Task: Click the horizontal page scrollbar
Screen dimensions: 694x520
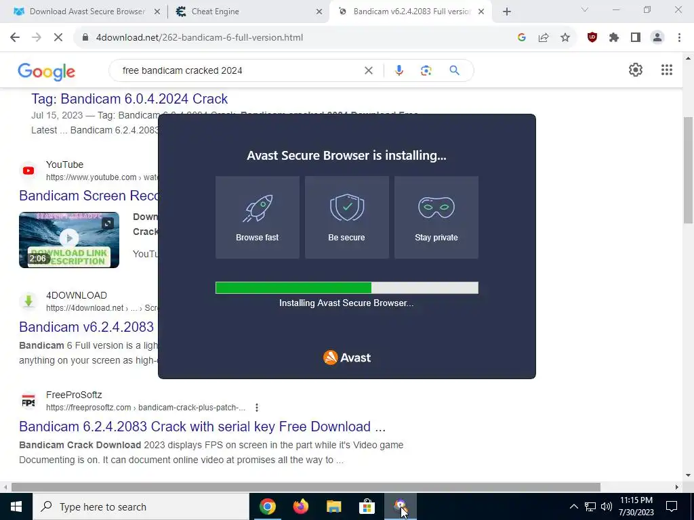Action: (x=306, y=487)
